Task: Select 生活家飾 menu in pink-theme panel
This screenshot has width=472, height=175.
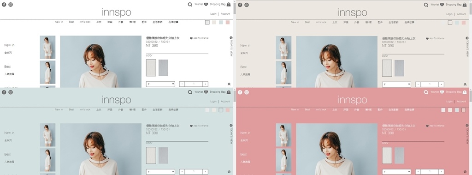Action: (x=394, y=109)
